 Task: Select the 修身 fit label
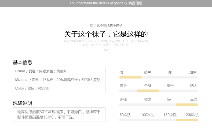tap(123, 86)
